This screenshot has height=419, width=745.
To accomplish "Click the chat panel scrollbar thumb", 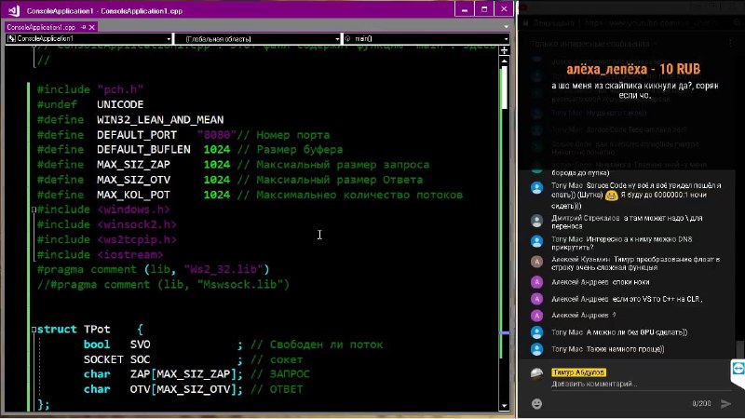I will coord(739,349).
